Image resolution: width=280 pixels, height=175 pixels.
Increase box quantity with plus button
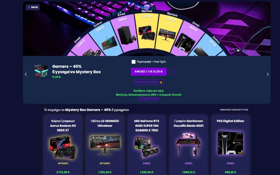[172, 72]
